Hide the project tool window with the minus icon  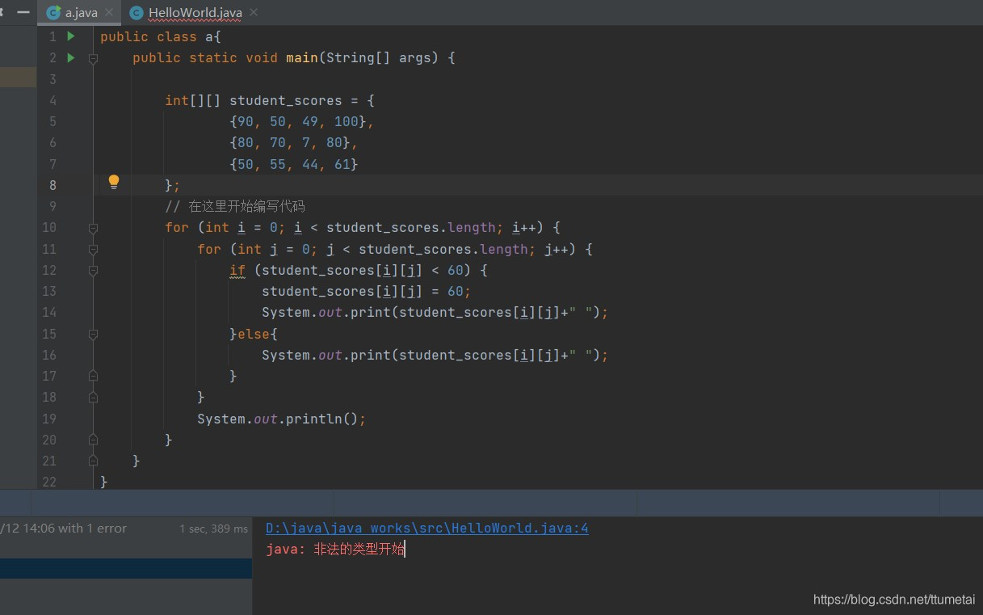23,12
